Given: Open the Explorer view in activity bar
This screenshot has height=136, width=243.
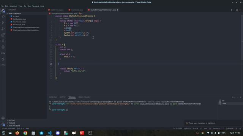Looking at the screenshot, I should [3, 11].
